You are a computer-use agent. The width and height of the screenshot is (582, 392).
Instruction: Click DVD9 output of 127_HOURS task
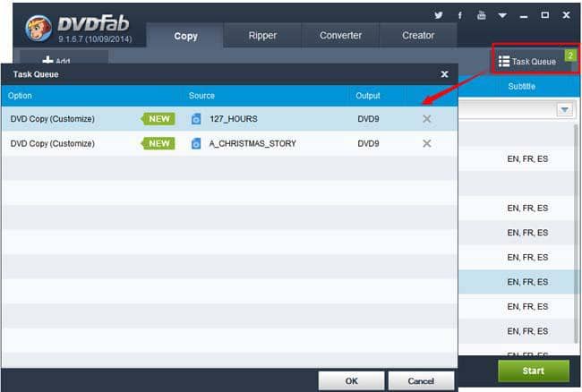pyautogui.click(x=368, y=119)
